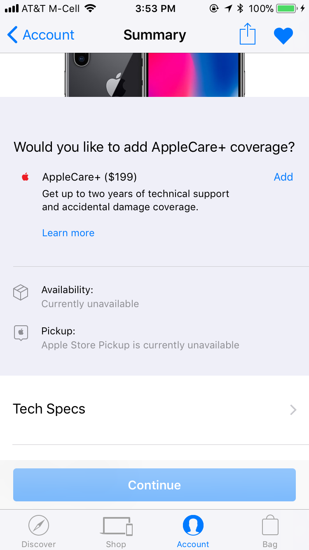Tap the Apple Store Pickup icon
309x550 pixels.
21,333
